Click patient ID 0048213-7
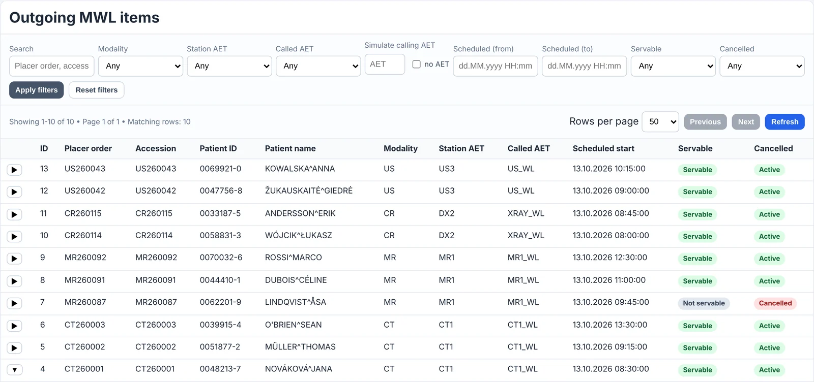 tap(220, 369)
